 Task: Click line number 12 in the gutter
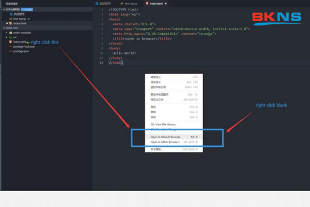pos(101,63)
